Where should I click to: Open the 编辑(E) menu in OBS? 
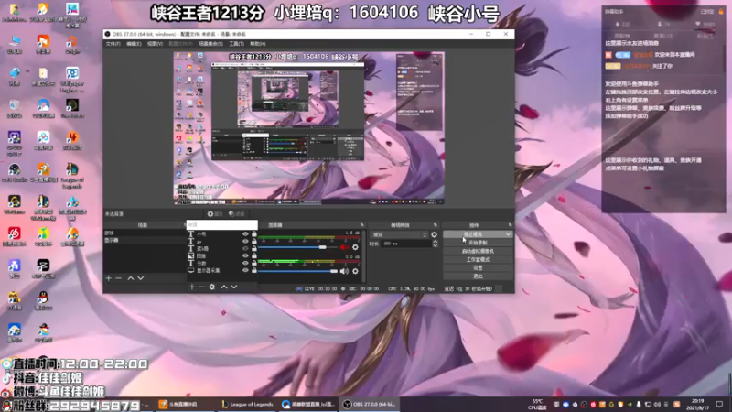134,44
